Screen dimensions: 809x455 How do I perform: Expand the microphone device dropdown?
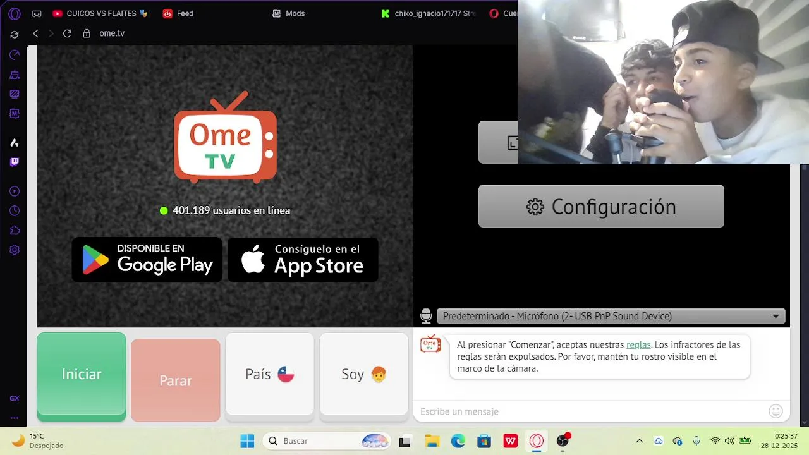click(x=611, y=316)
